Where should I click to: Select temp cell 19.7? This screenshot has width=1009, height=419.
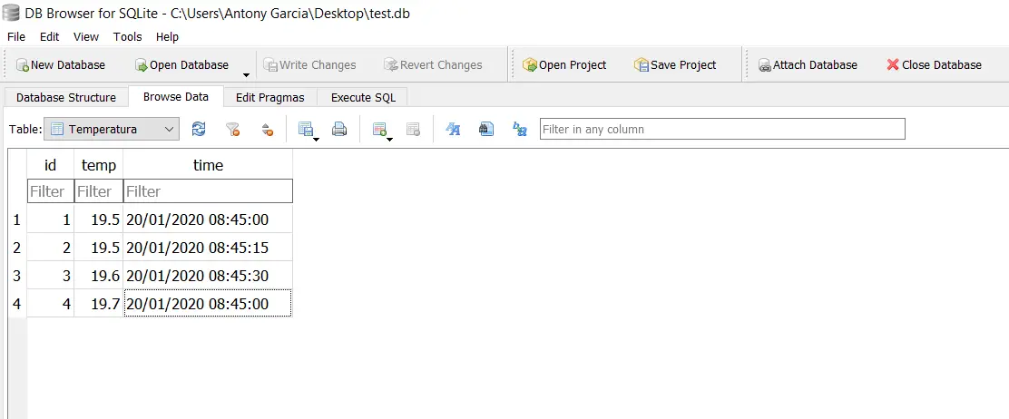(99, 303)
